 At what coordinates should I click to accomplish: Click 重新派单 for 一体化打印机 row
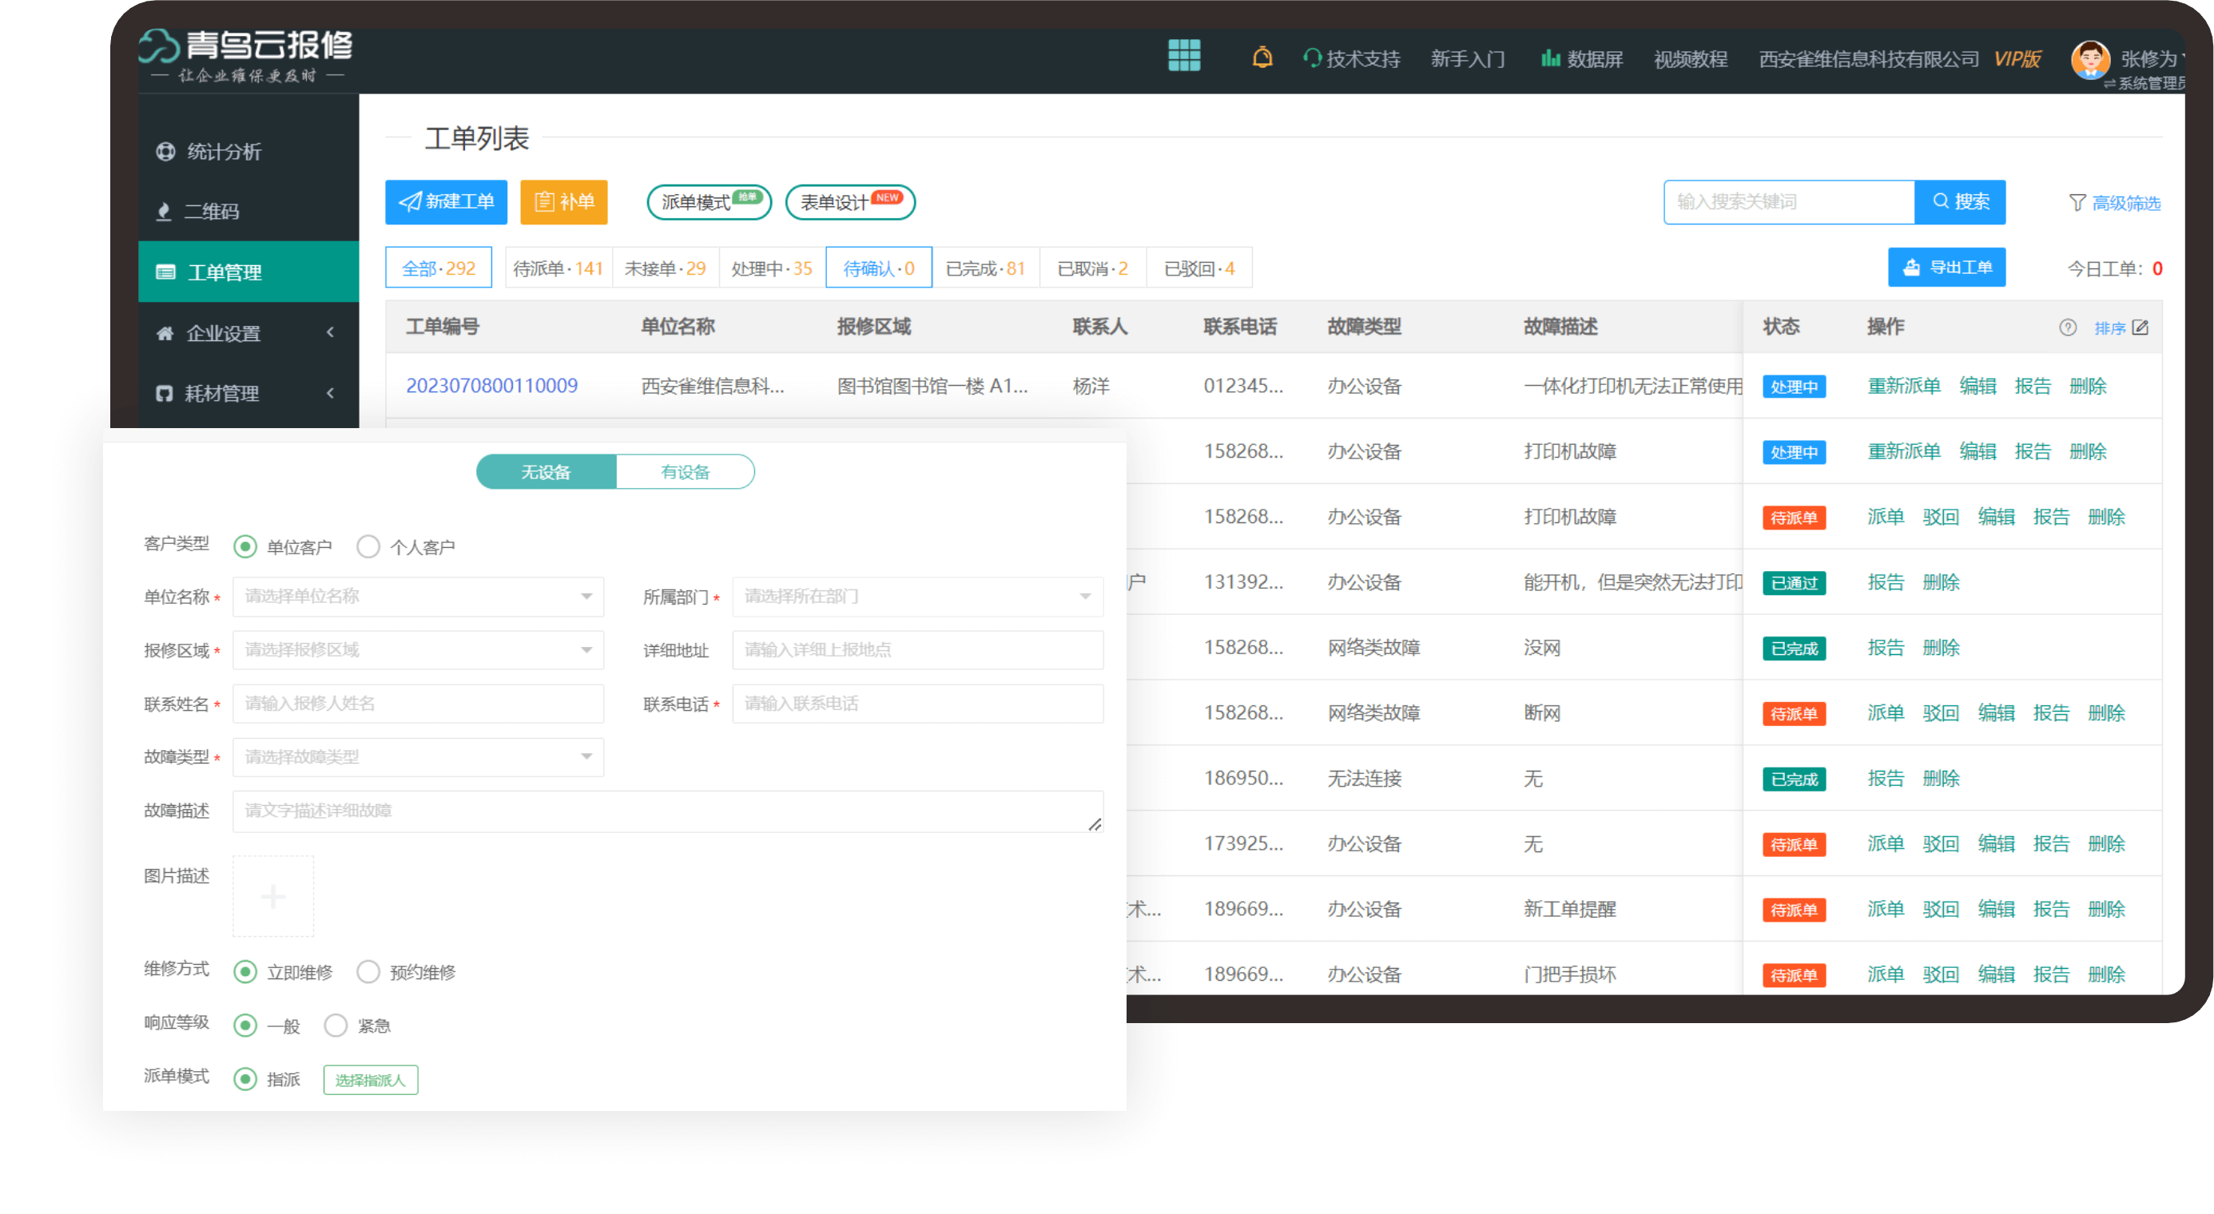tap(1904, 386)
